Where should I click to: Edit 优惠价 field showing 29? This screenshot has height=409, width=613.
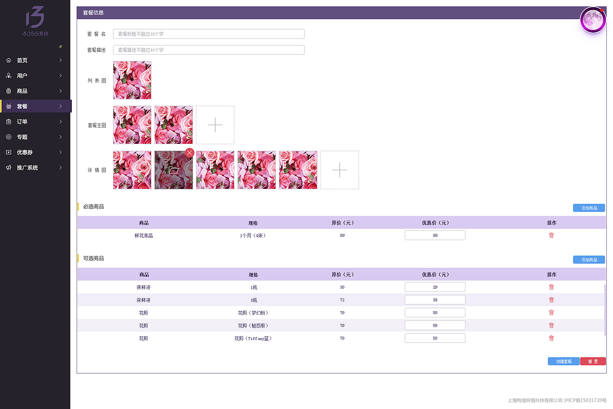pyautogui.click(x=435, y=287)
